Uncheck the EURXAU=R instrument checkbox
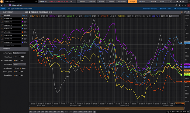The image size is (190, 113). 2,18
